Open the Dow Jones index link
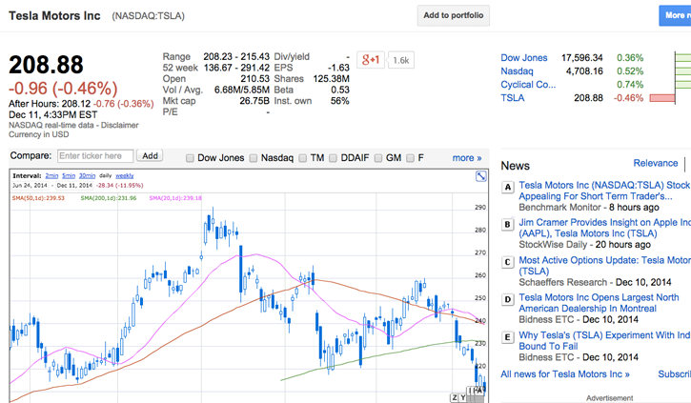Image resolution: width=691 pixels, height=403 pixels. (x=524, y=58)
